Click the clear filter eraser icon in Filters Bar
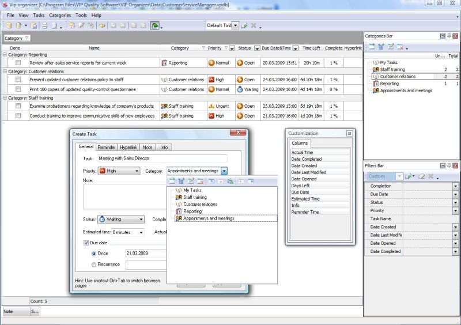Image resolution: width=461 pixels, height=325 pixels. click(x=421, y=176)
